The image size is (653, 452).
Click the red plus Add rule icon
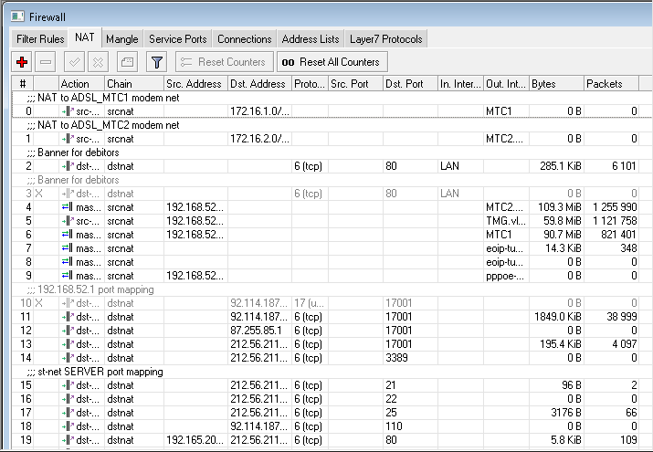[22, 61]
